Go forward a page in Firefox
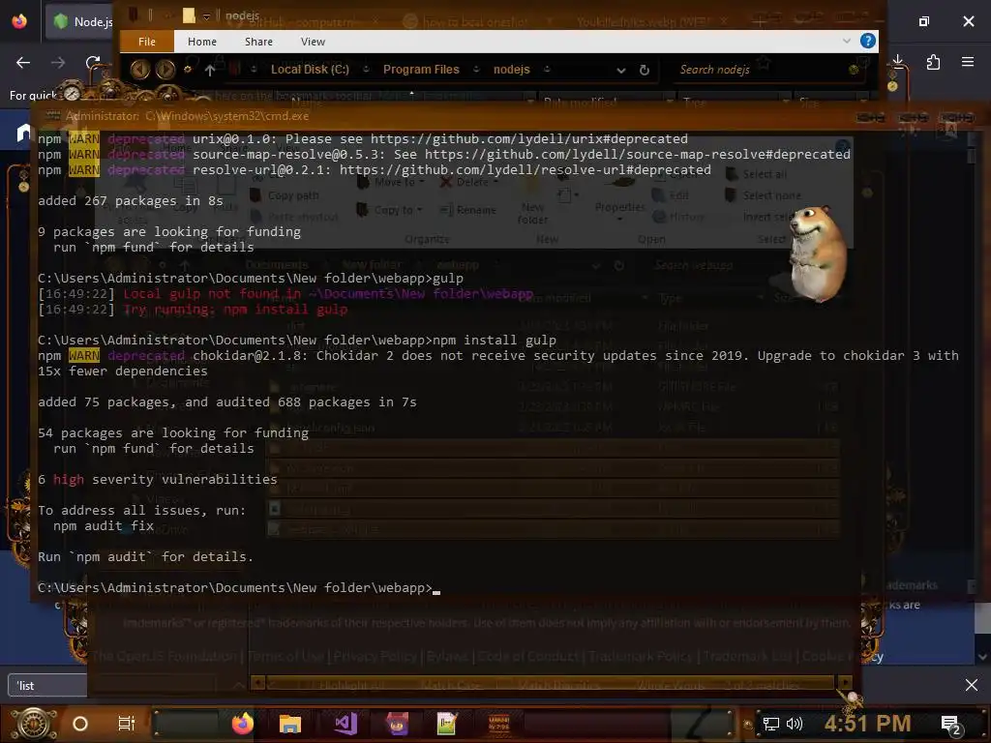Viewport: 991px width, 743px height. point(58,62)
